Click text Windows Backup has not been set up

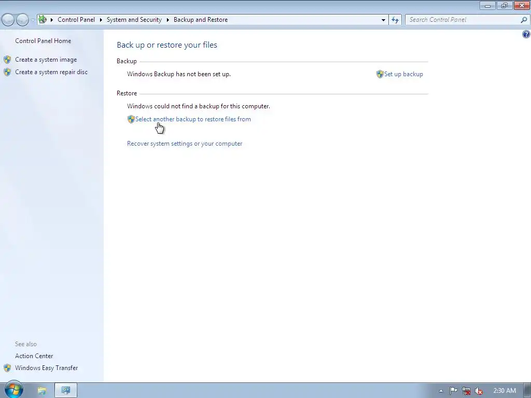coord(179,74)
